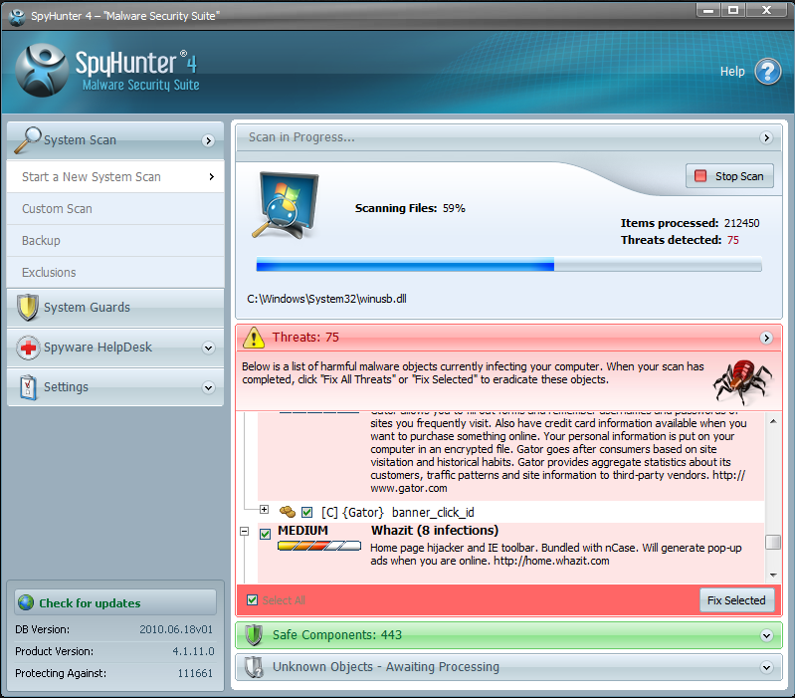Click the monitor scanning icon
The image size is (795, 698).
287,205
